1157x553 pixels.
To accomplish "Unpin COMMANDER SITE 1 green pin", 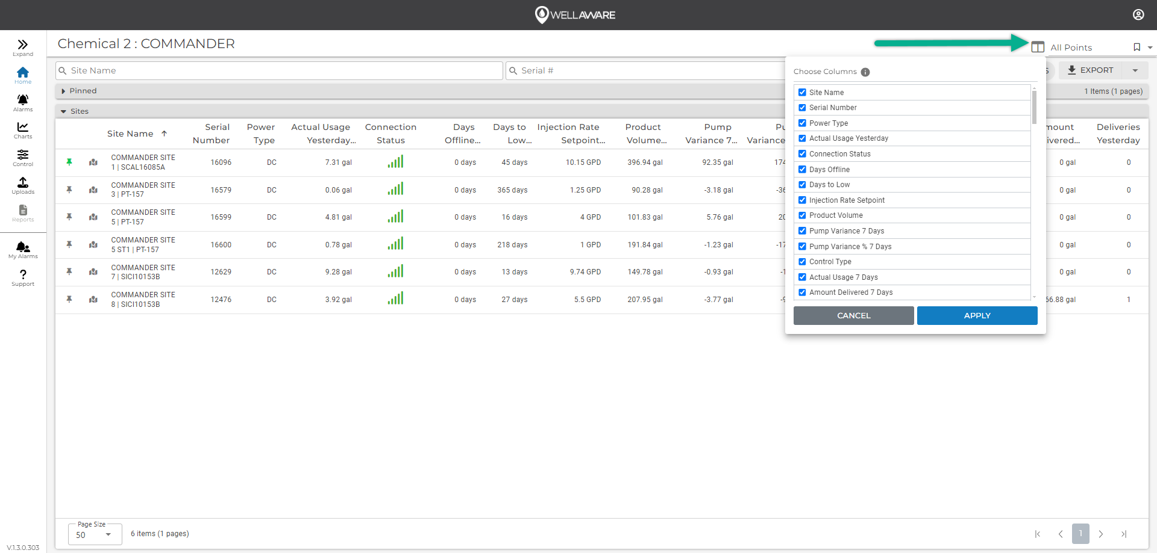I will [69, 162].
